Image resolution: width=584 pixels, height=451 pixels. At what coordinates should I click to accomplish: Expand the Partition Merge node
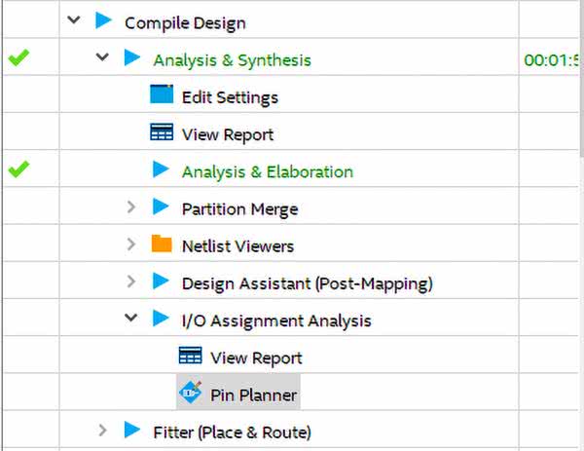click(131, 207)
